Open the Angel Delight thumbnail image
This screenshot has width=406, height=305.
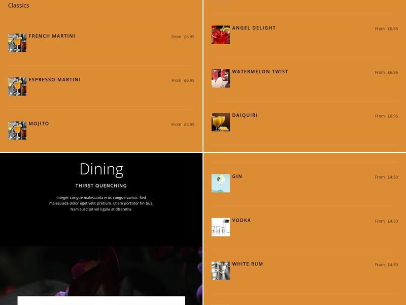(221, 35)
